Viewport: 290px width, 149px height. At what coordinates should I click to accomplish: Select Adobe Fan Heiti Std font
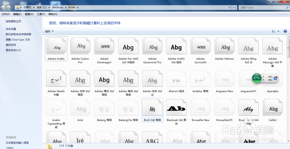coord(128,46)
